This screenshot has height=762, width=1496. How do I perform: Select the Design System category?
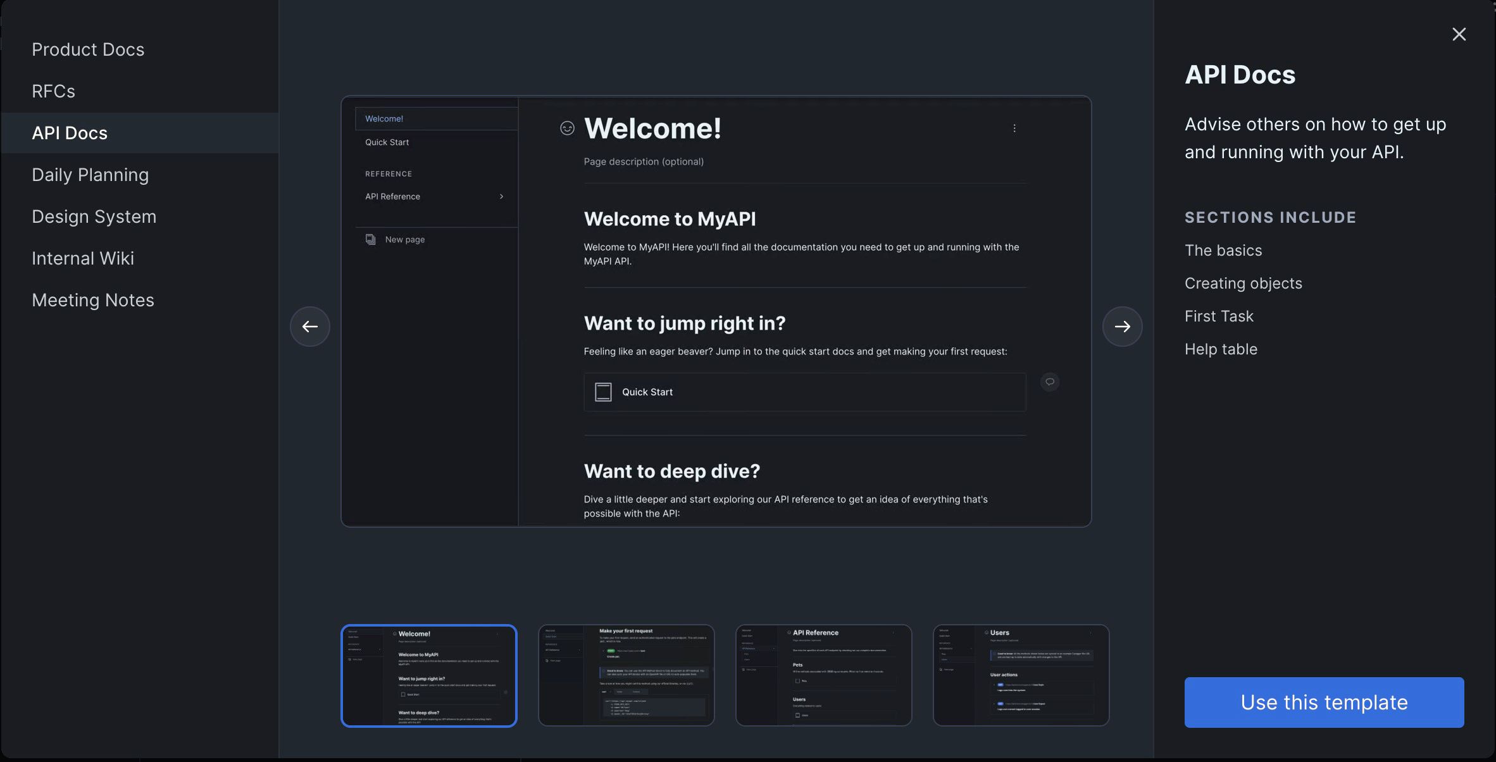[94, 216]
